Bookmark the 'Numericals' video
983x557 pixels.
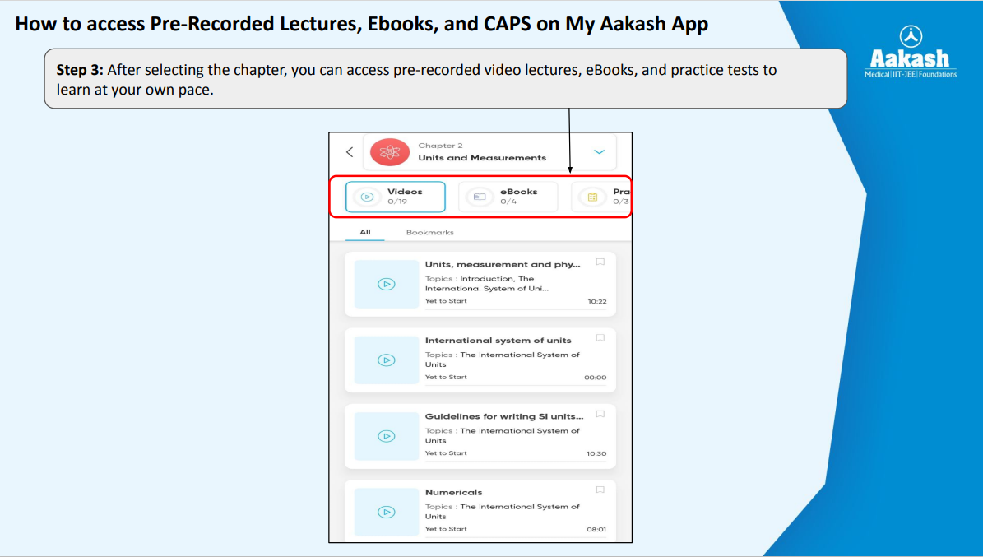(600, 490)
